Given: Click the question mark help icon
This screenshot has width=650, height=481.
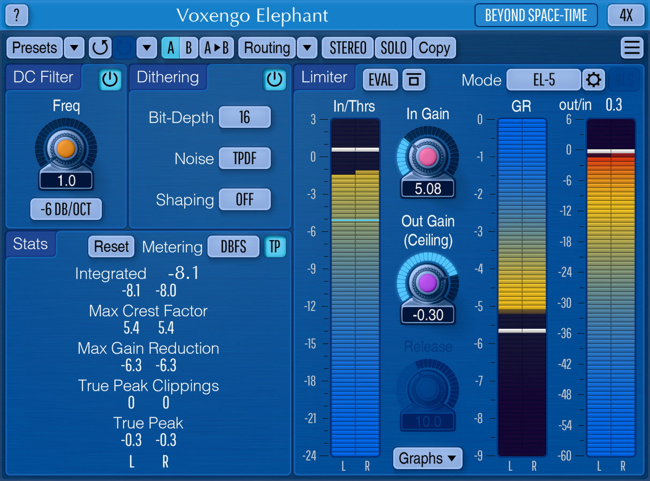Looking at the screenshot, I should tap(17, 15).
